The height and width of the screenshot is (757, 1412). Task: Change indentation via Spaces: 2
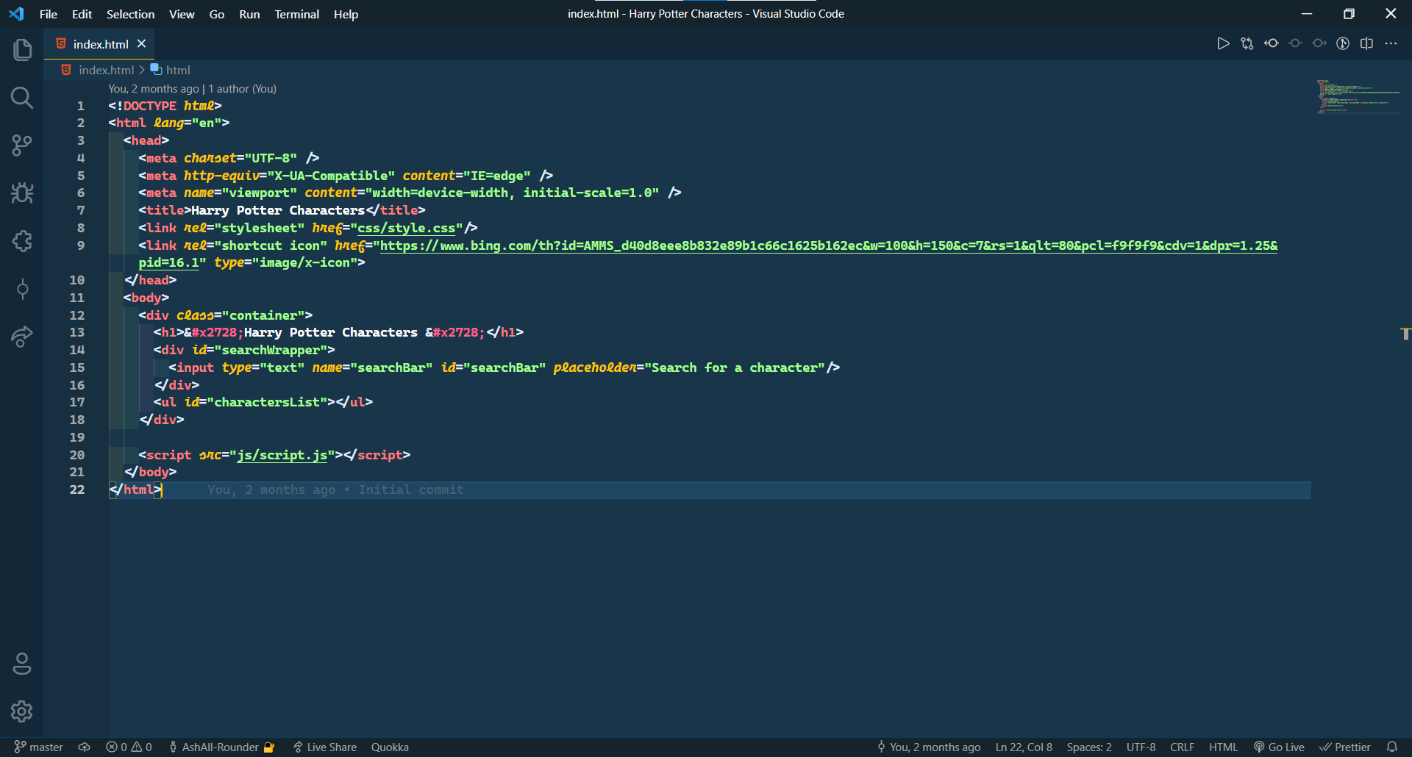1089,747
